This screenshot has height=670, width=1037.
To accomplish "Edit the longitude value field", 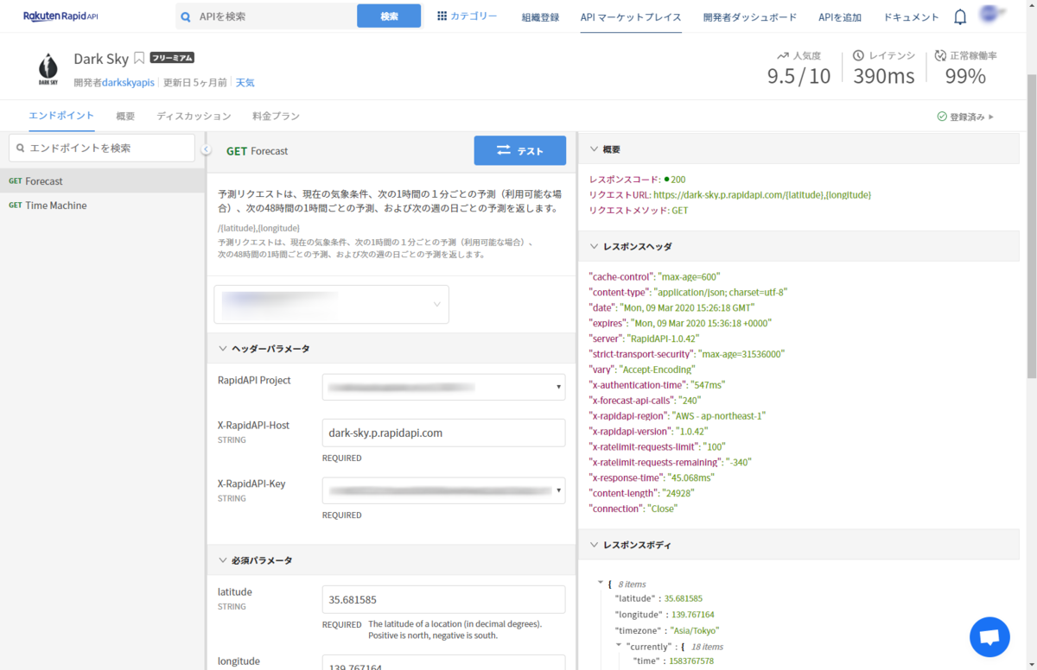I will (443, 662).
